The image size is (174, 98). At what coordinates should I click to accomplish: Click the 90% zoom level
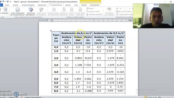[160, 97]
